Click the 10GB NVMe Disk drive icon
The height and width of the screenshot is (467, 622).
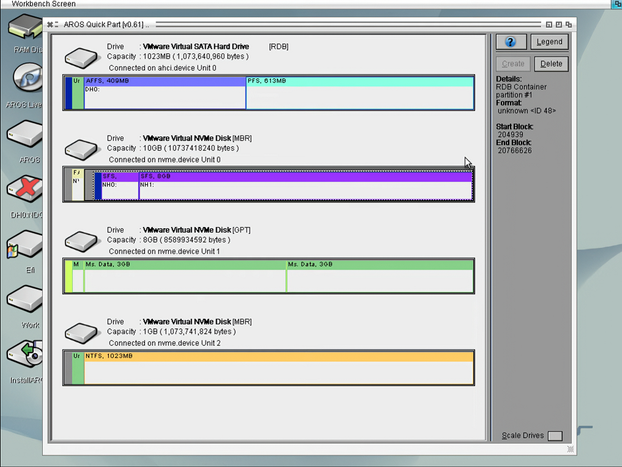[x=81, y=149]
